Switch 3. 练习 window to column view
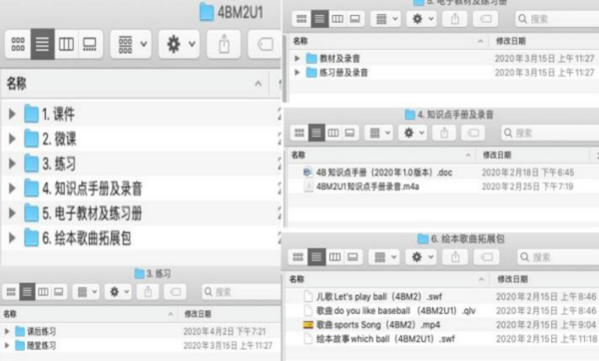Image resolution: width=599 pixels, height=361 pixels. click(43, 292)
